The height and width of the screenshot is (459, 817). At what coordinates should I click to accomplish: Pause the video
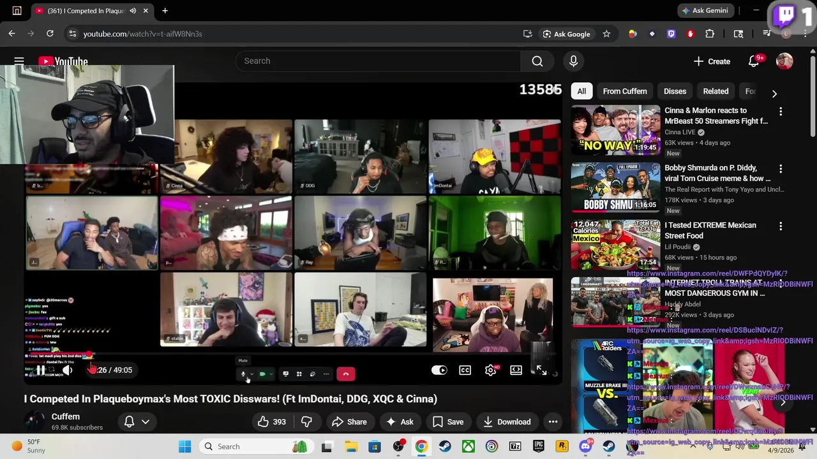(40, 370)
